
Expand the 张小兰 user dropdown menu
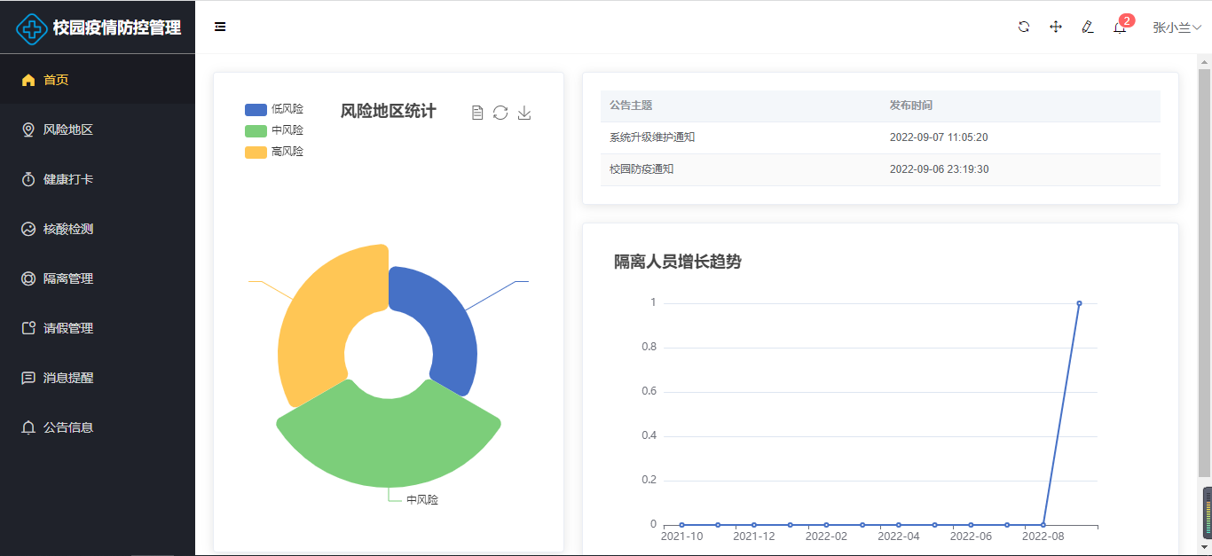pyautogui.click(x=1177, y=27)
